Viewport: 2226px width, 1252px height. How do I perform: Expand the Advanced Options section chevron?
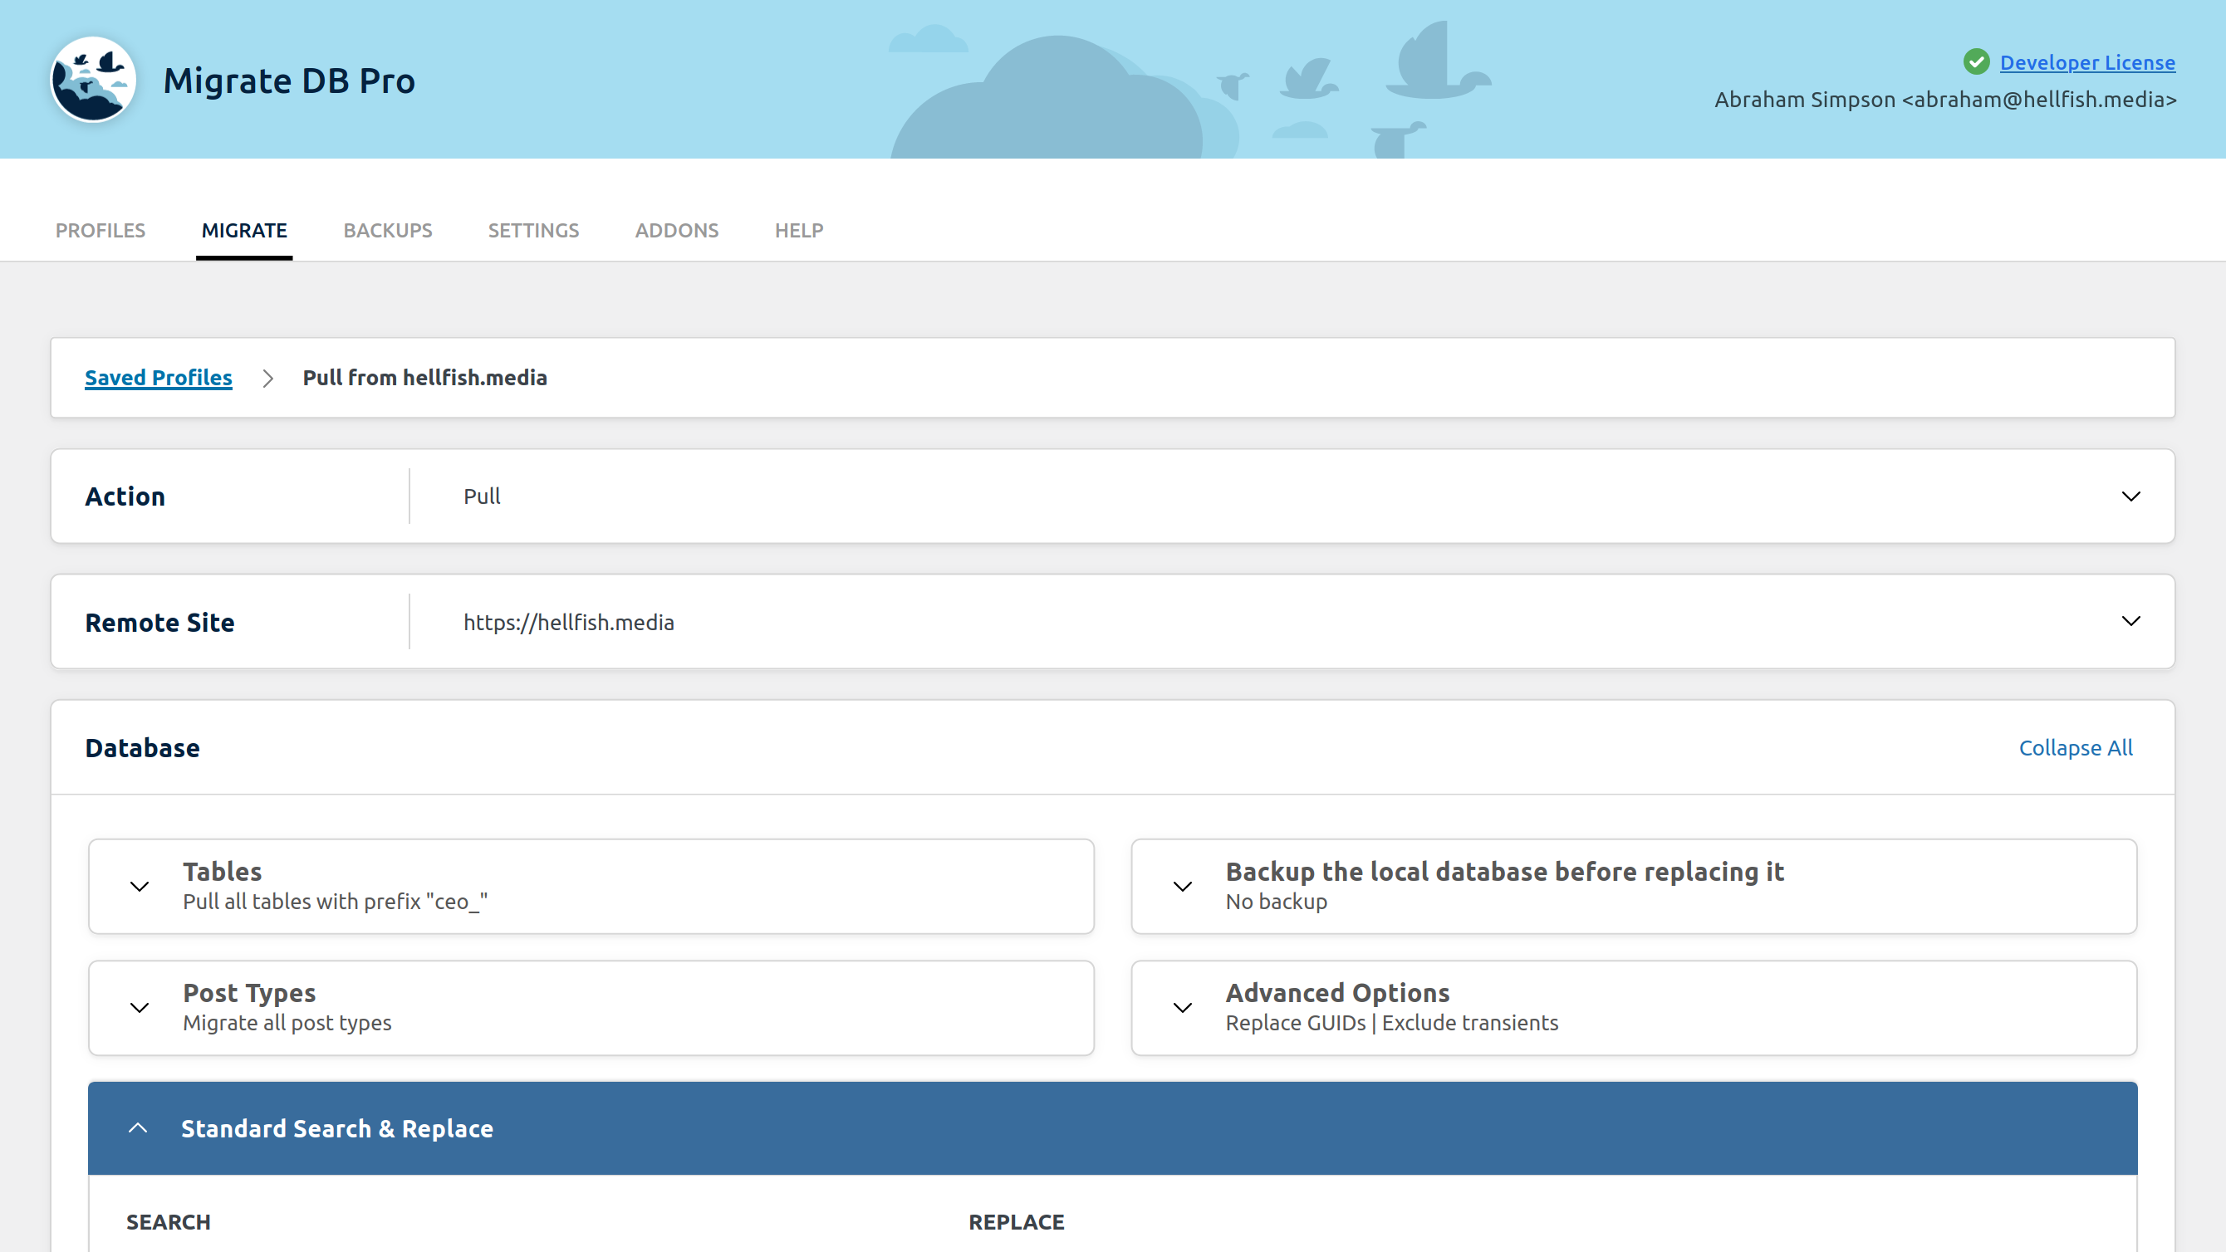[x=1182, y=1007]
